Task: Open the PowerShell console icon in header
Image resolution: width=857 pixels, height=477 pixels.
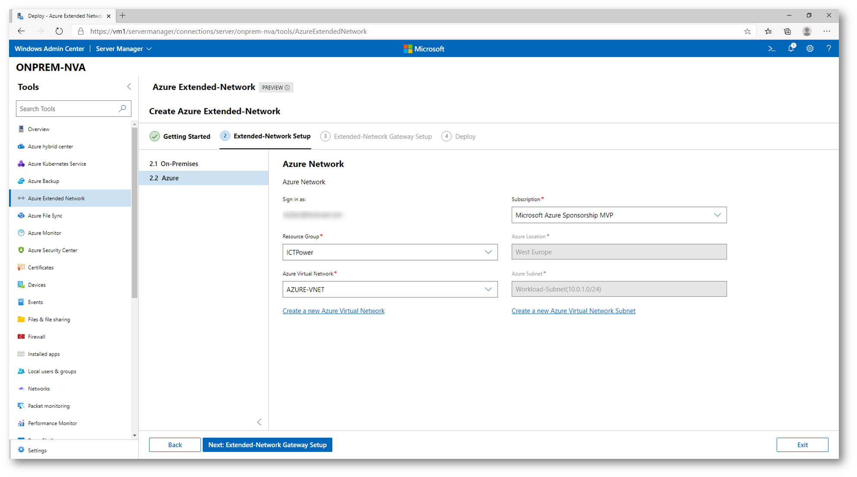Action: click(771, 49)
